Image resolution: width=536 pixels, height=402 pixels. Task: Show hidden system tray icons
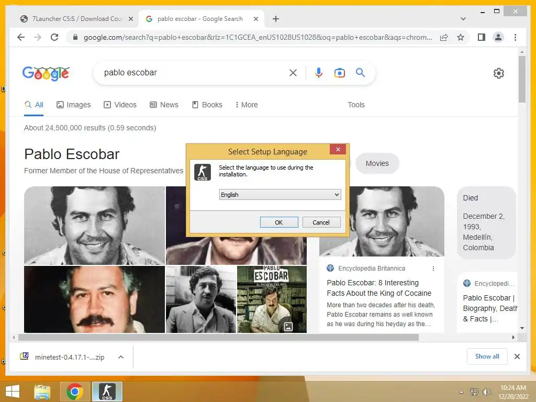[x=461, y=392]
